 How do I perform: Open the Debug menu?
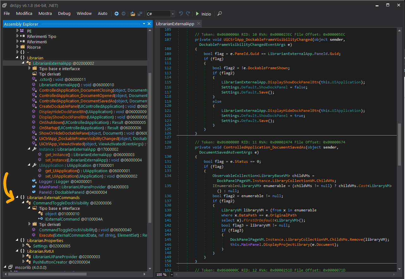click(x=64, y=14)
